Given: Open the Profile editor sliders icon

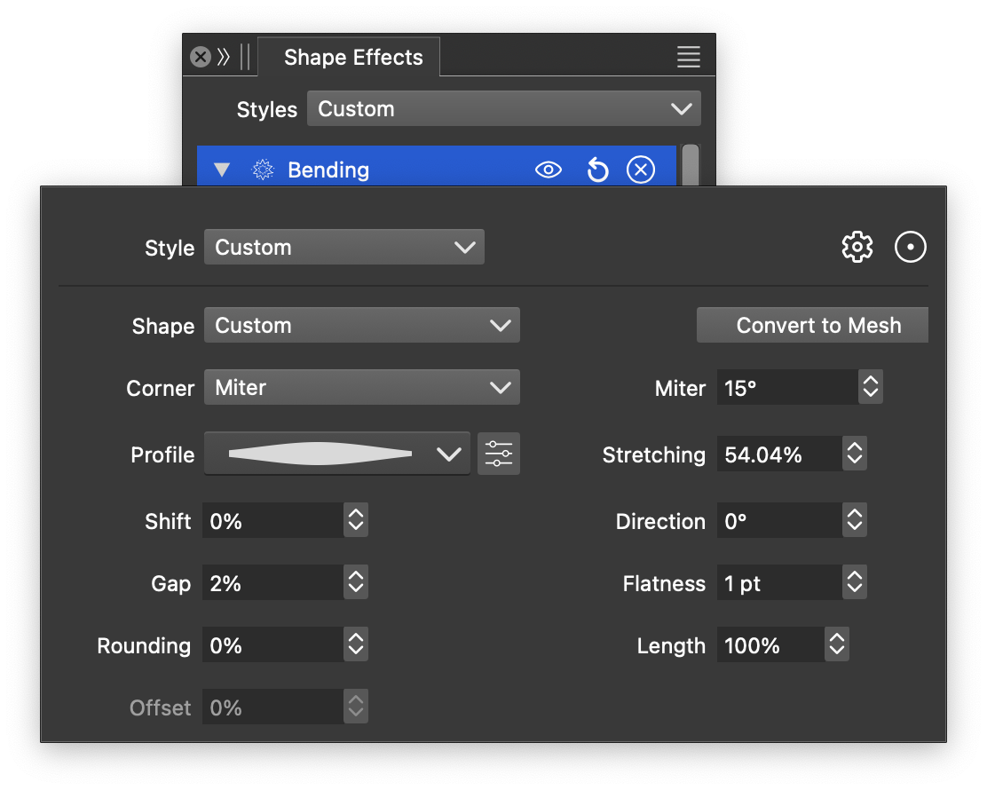Looking at the screenshot, I should pos(499,454).
